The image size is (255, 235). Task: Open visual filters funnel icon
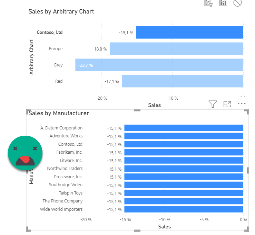[x=213, y=104]
